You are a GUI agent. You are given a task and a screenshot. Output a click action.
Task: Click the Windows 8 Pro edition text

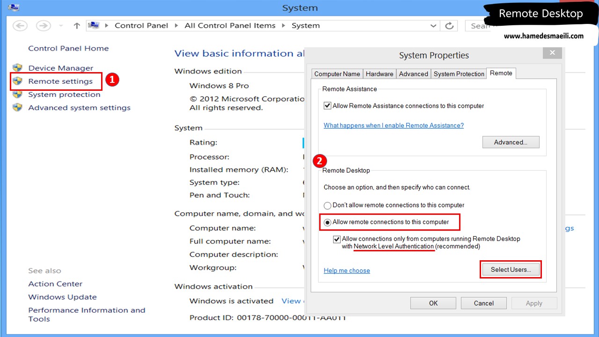[219, 86]
